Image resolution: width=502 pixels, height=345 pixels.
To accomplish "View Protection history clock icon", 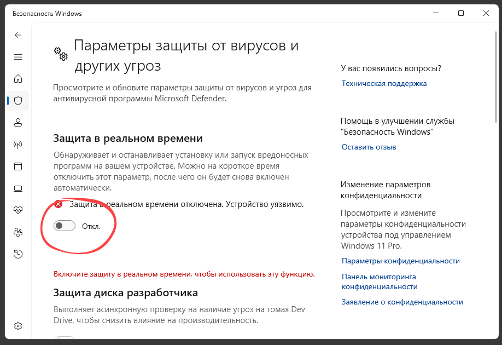I will pos(18,254).
